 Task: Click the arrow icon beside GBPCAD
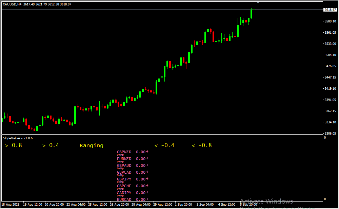(x=147, y=172)
